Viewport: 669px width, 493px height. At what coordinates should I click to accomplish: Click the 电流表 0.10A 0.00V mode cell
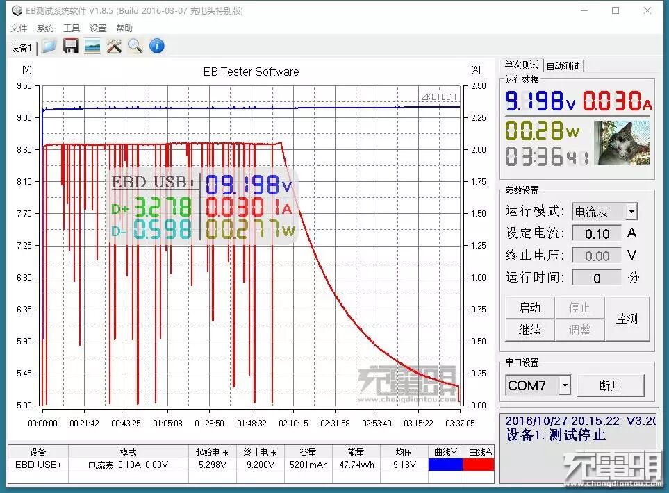click(x=128, y=465)
